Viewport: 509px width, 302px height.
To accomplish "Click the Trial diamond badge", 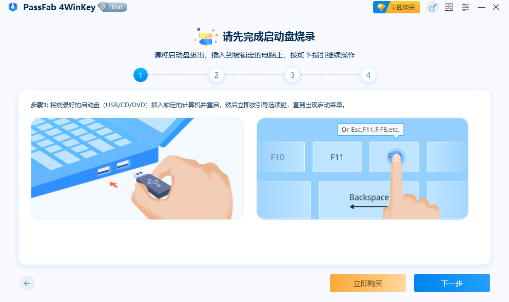I will coord(113,7).
